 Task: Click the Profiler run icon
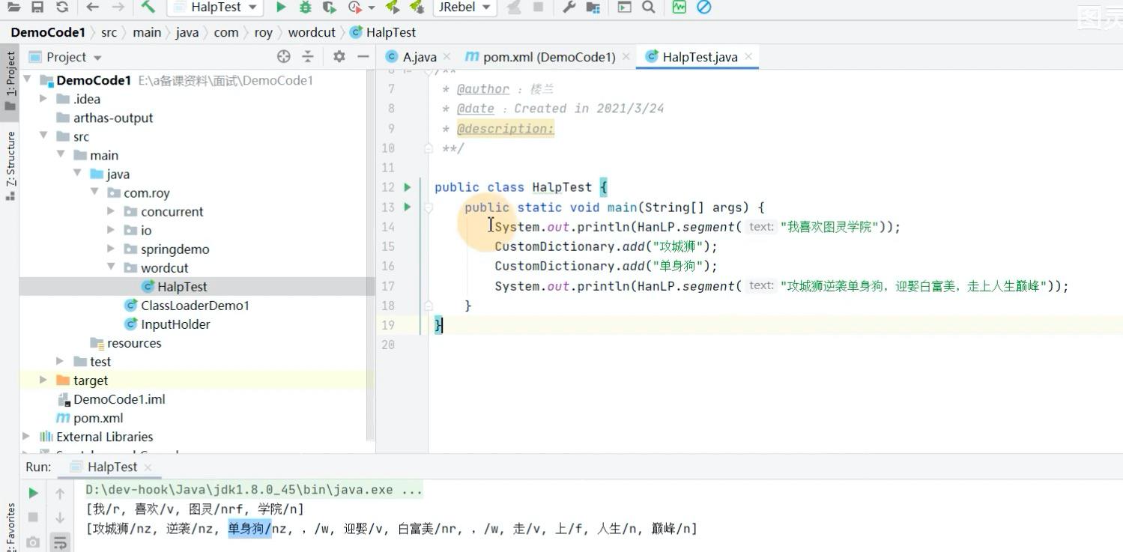355,7
